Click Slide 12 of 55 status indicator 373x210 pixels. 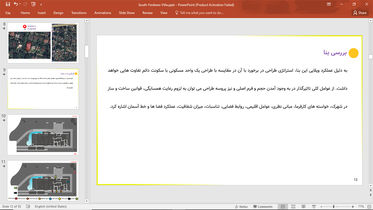[x=12, y=207]
